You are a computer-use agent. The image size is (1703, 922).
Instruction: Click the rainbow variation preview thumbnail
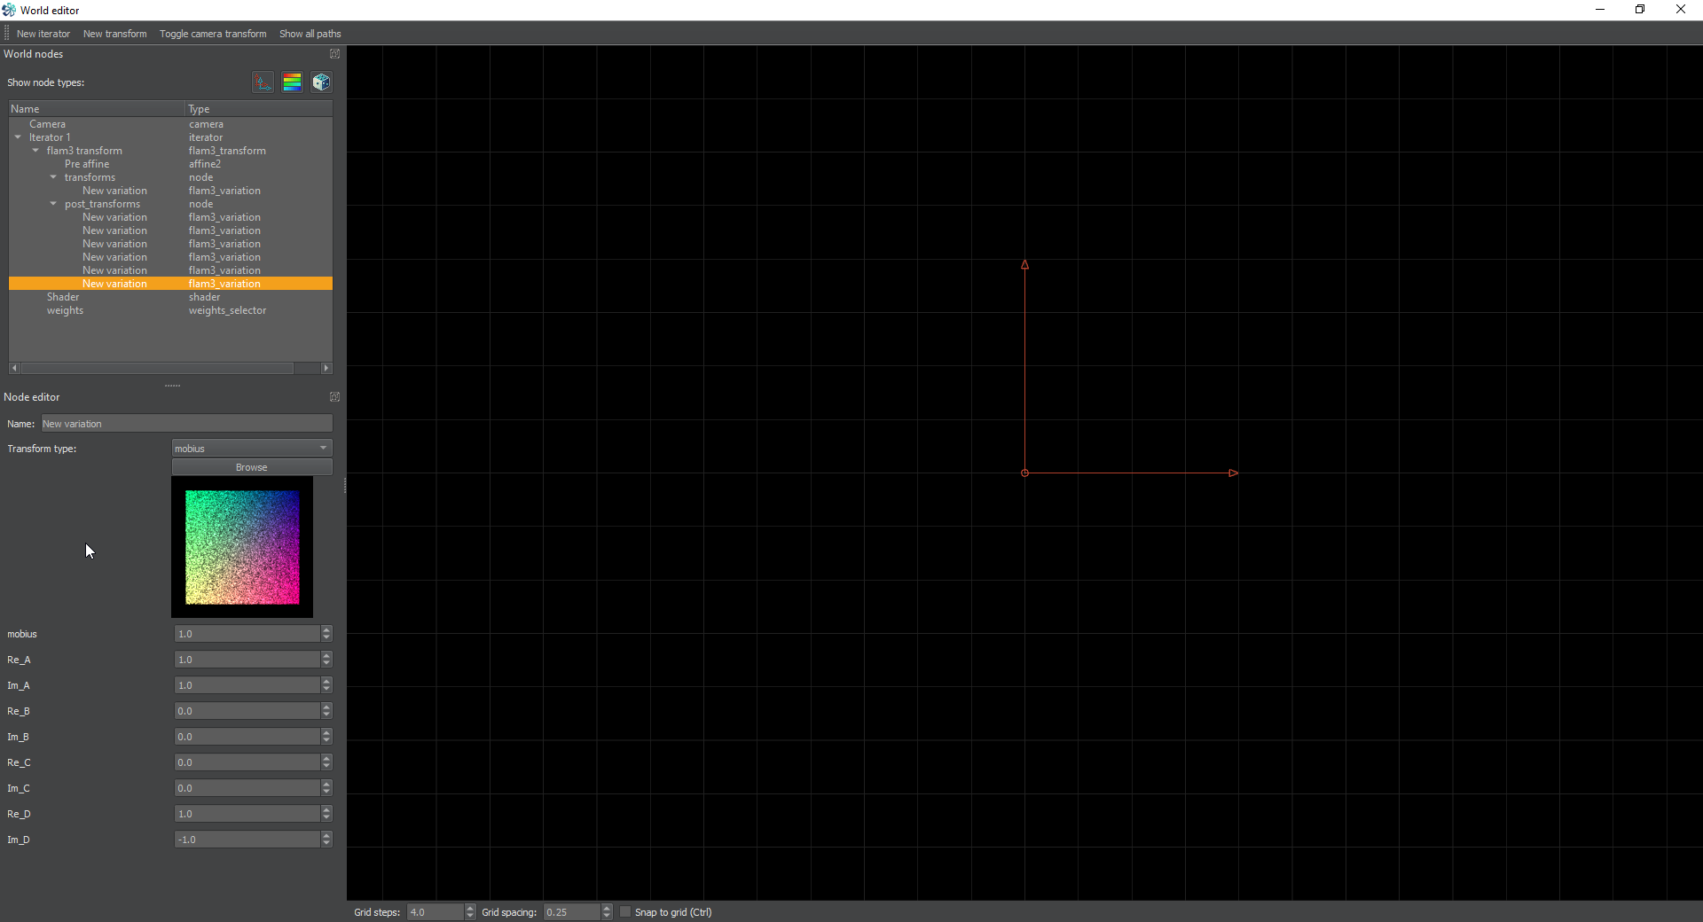[242, 547]
